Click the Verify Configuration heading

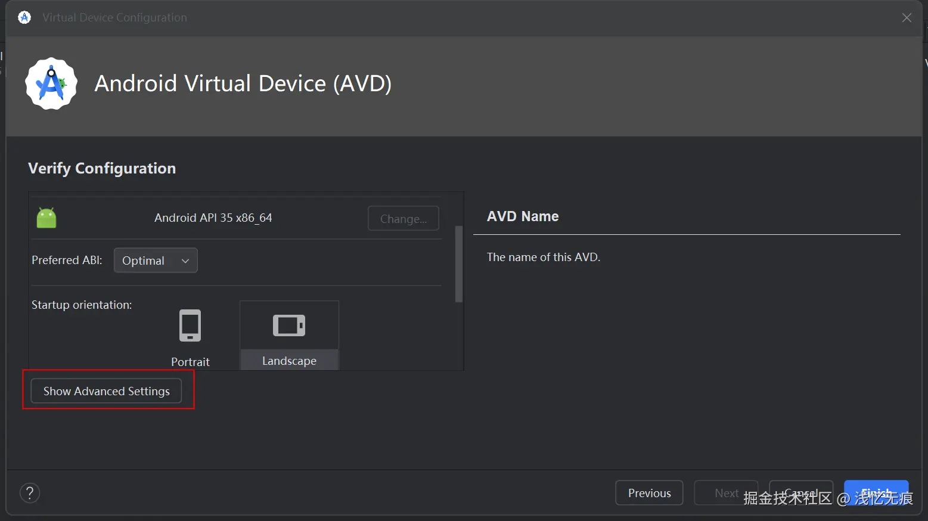pos(102,169)
